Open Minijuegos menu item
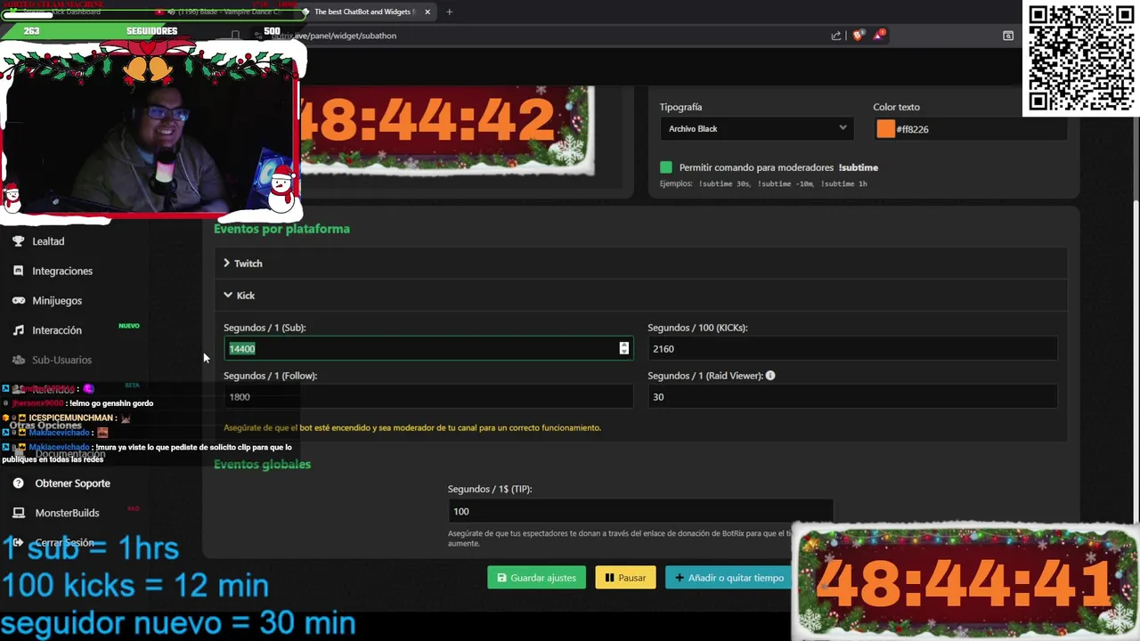Screen dimensions: 1140x641 [x=57, y=301]
